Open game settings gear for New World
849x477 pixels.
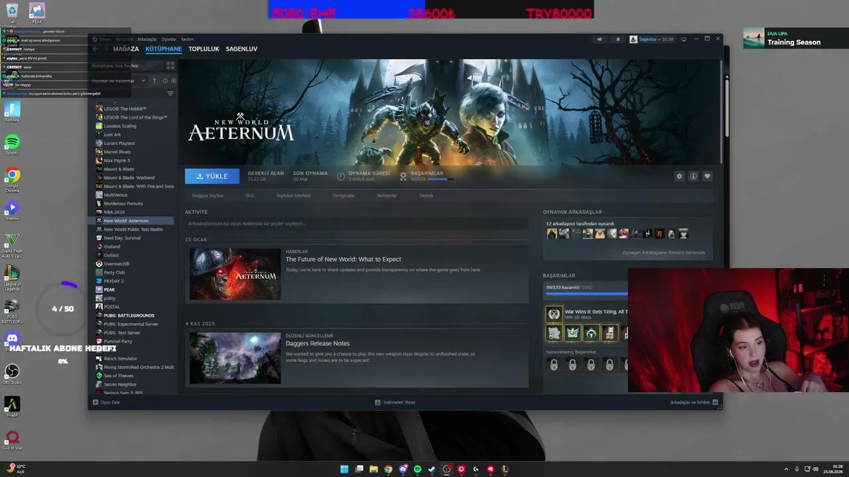(679, 176)
